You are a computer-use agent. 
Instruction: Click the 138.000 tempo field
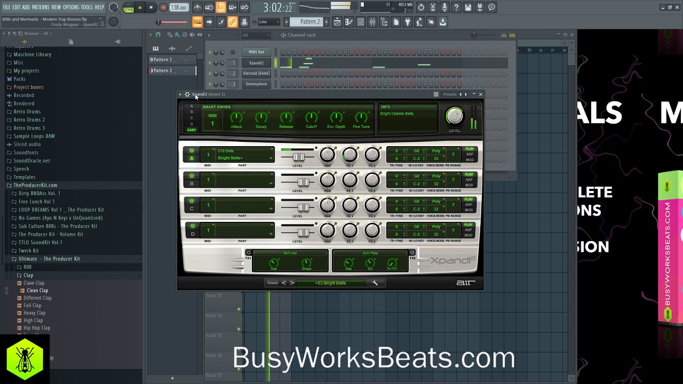pos(179,7)
